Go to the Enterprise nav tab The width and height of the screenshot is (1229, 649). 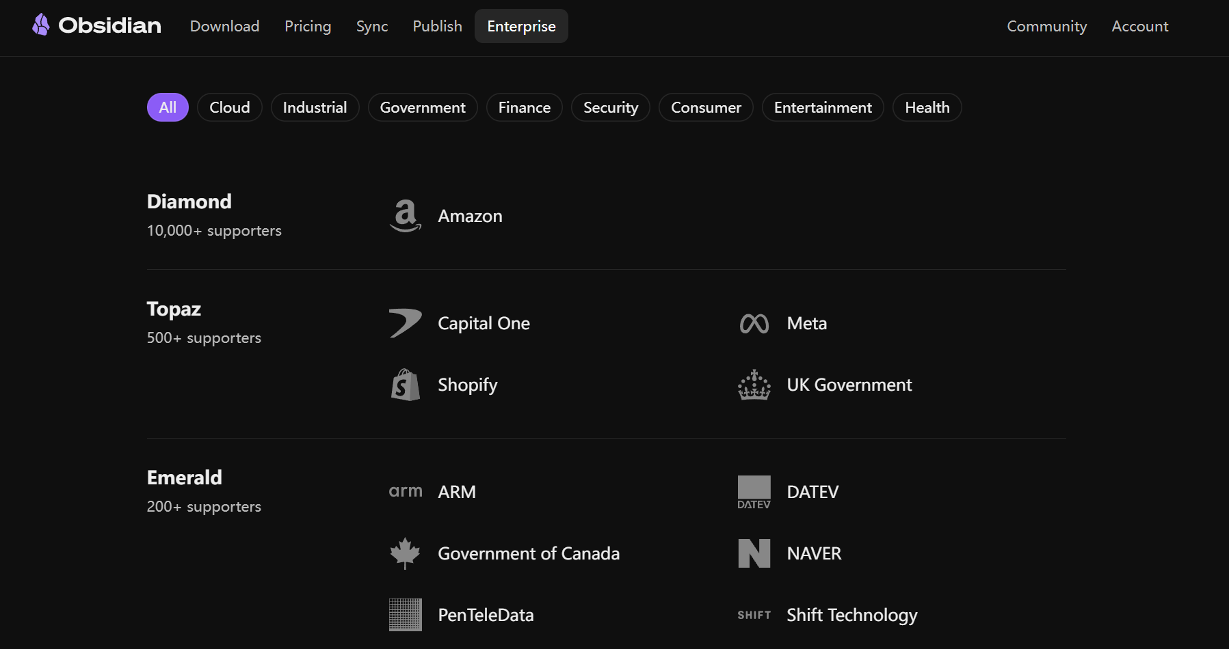[x=521, y=26]
